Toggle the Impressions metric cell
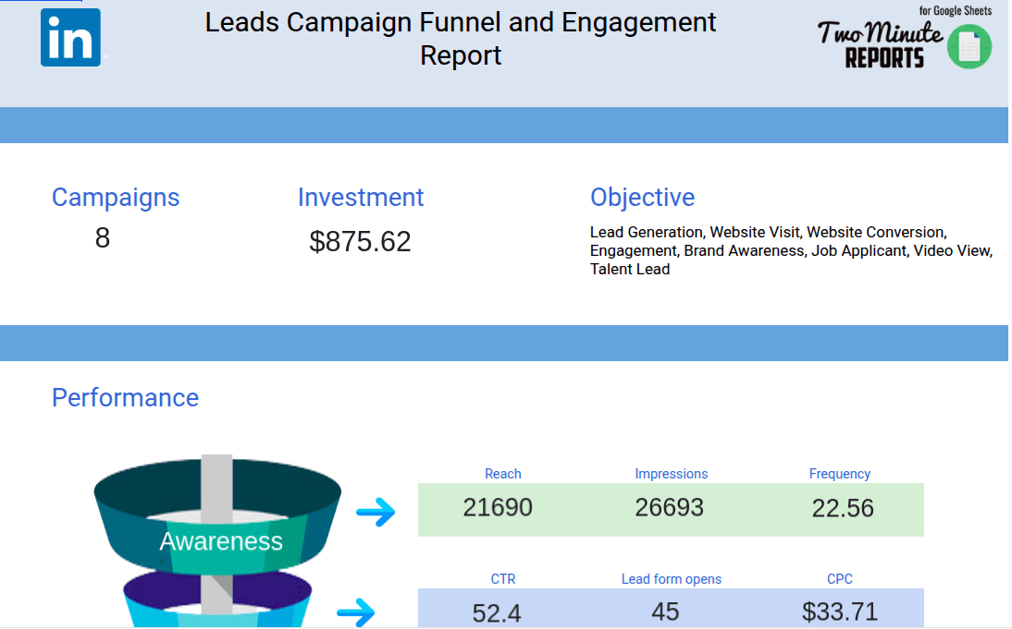The image size is (1012, 629). pyautogui.click(x=673, y=507)
